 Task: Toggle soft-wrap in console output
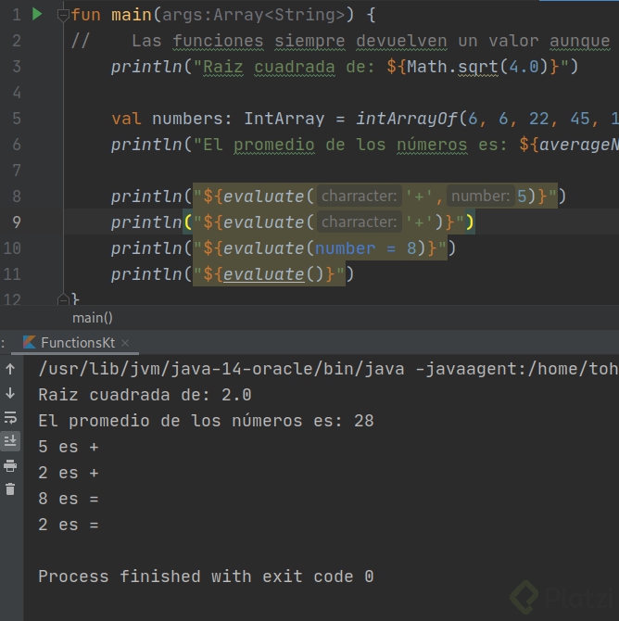point(10,417)
